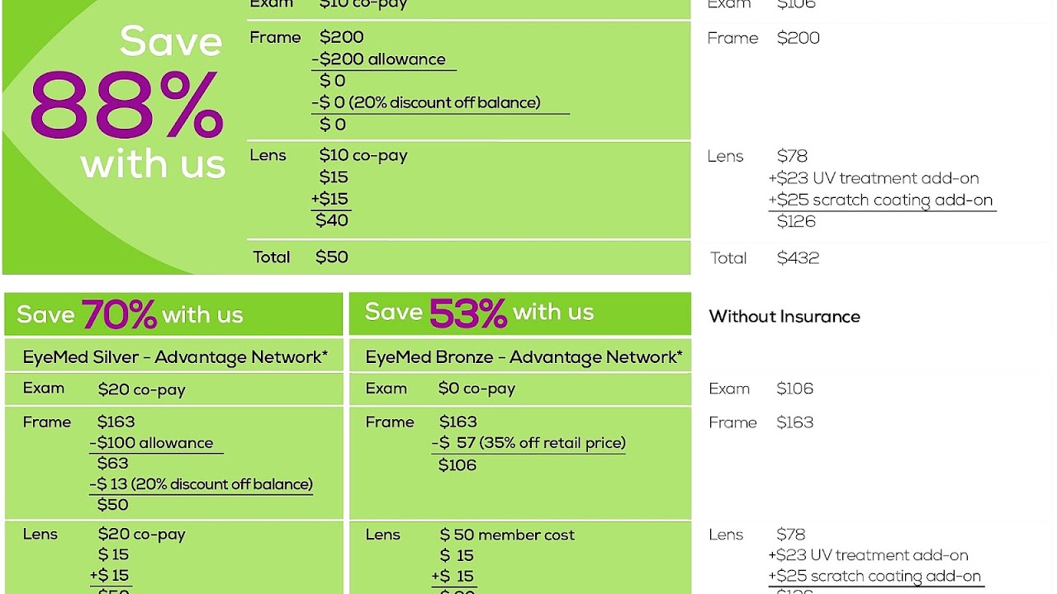1057x594 pixels.
Task: Click the Bronze plan frame result '$106'
Action: tap(457, 465)
